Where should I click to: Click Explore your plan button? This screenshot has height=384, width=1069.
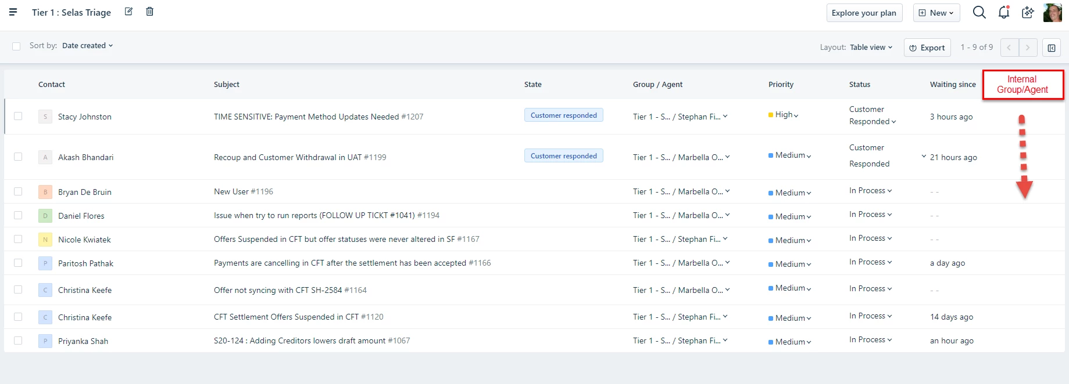tap(864, 13)
